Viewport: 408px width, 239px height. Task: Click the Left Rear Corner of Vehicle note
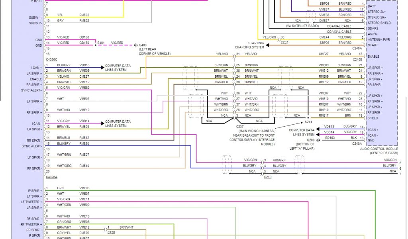[155, 51]
